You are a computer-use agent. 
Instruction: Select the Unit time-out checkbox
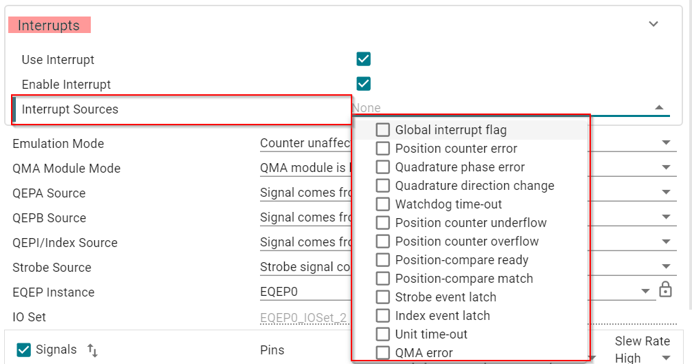point(383,334)
